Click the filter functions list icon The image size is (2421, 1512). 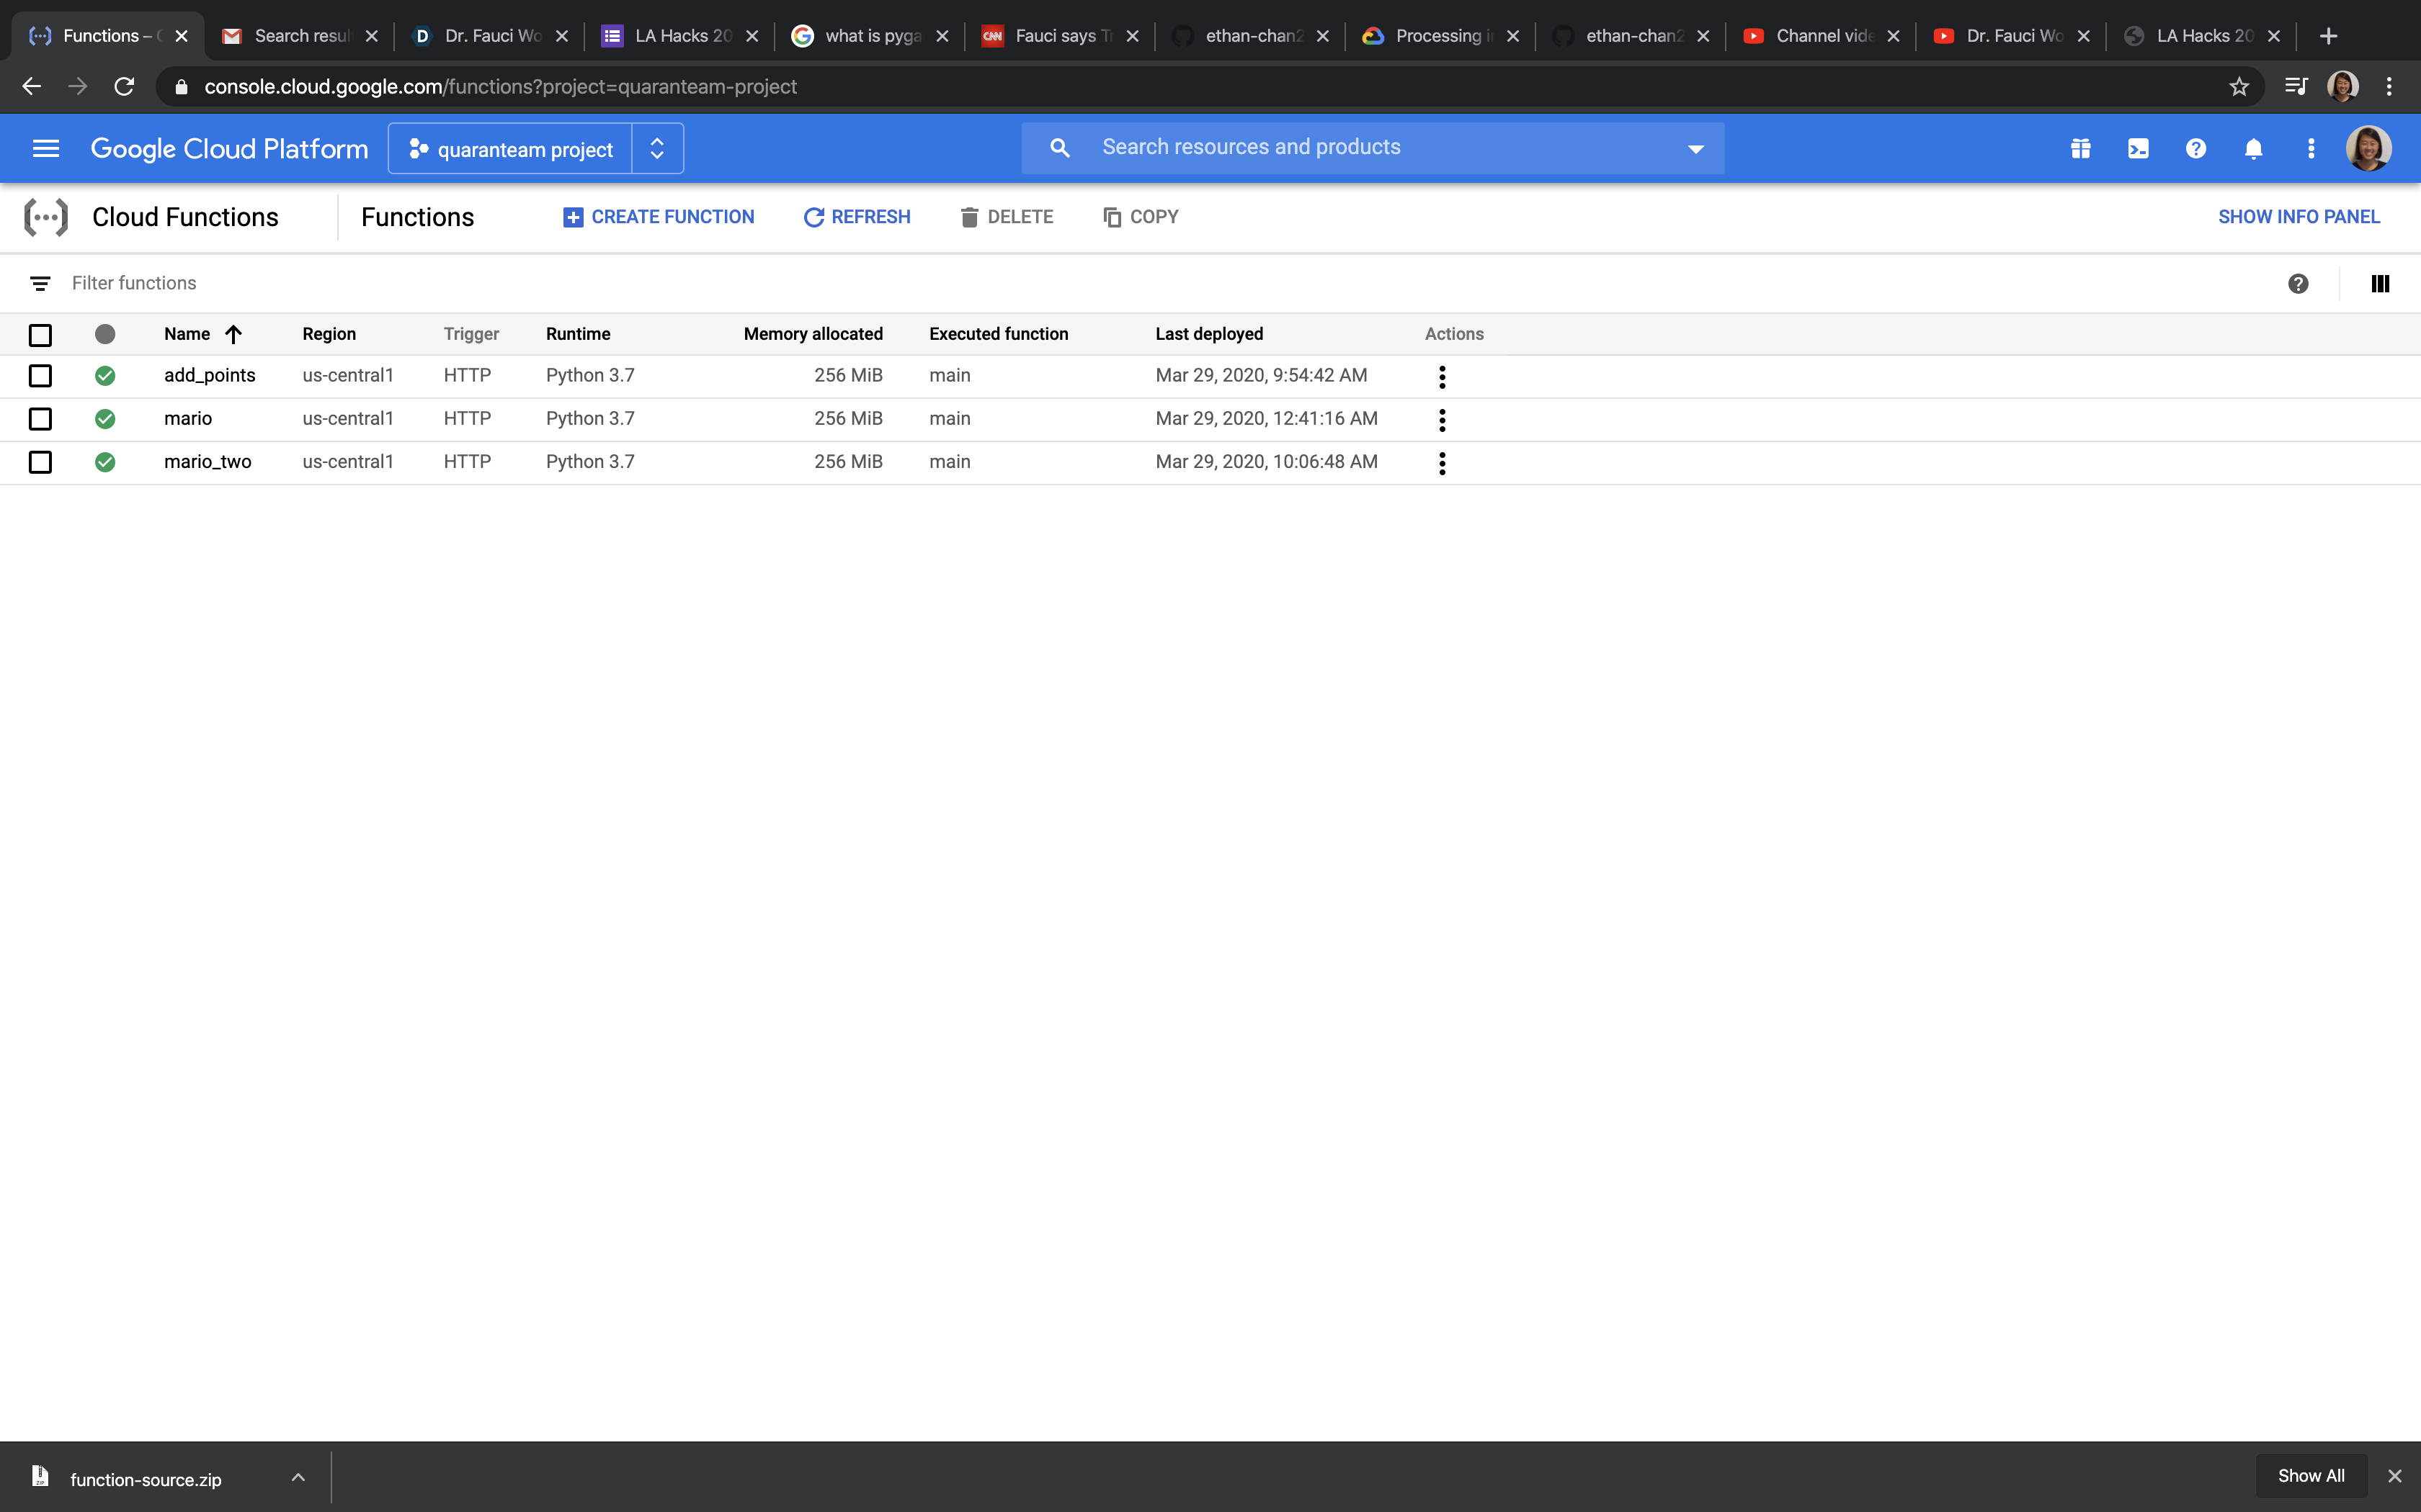coord(40,284)
